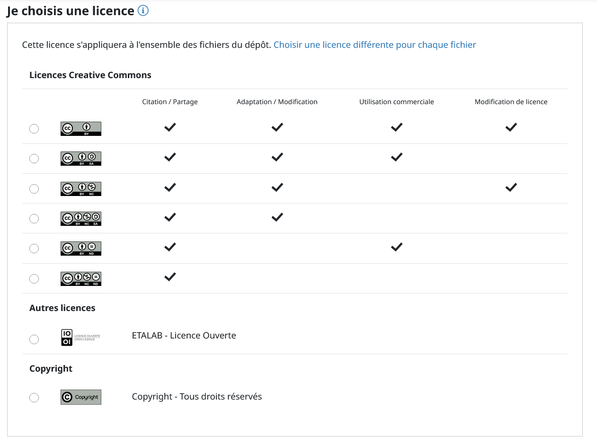Click the 'ETALAB - Licence Ouverte' label
This screenshot has width=597, height=445.
184,336
